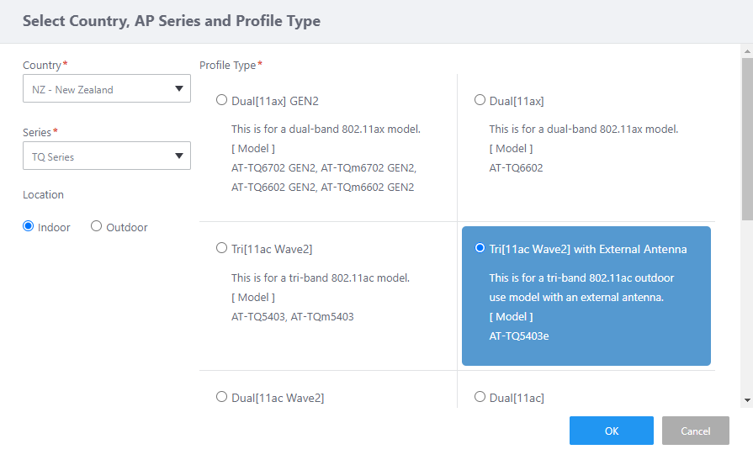Click the AT-TQ6602 model name
This screenshot has height=460, width=753.
point(516,167)
